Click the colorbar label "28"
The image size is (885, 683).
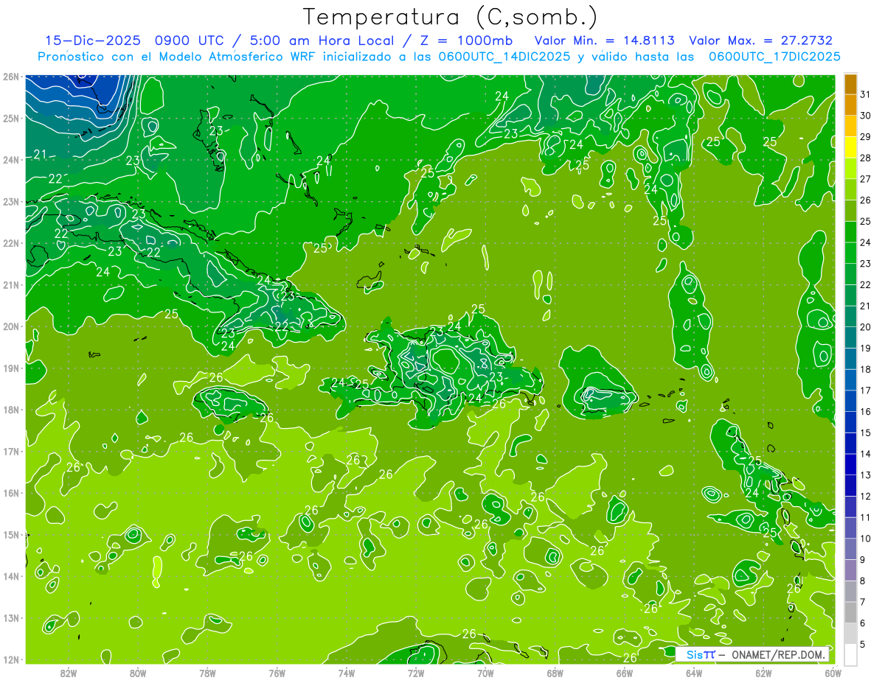(x=865, y=158)
